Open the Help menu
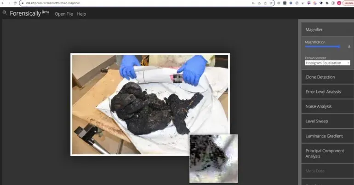 coord(81,14)
